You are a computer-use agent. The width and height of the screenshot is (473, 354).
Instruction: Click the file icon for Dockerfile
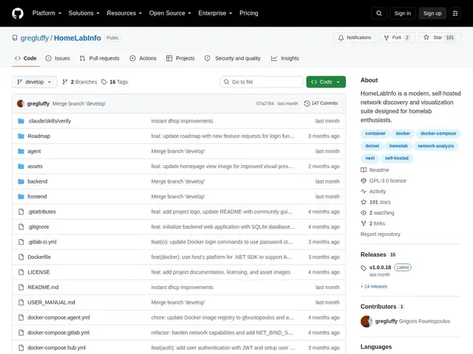coord(21,257)
